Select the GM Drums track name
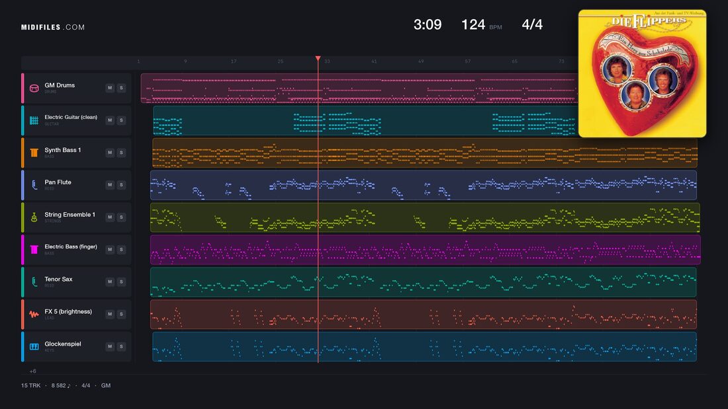Image resolution: width=728 pixels, height=409 pixels. (60, 85)
